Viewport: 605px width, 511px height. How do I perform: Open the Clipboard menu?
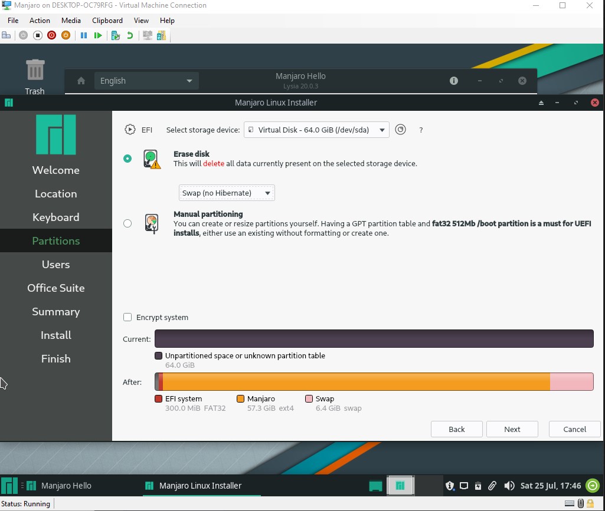click(107, 20)
